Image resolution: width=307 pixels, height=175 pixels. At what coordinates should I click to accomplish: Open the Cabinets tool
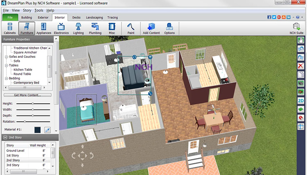coord(9,29)
